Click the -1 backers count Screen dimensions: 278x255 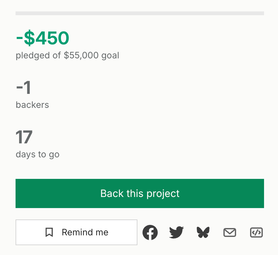23,88
